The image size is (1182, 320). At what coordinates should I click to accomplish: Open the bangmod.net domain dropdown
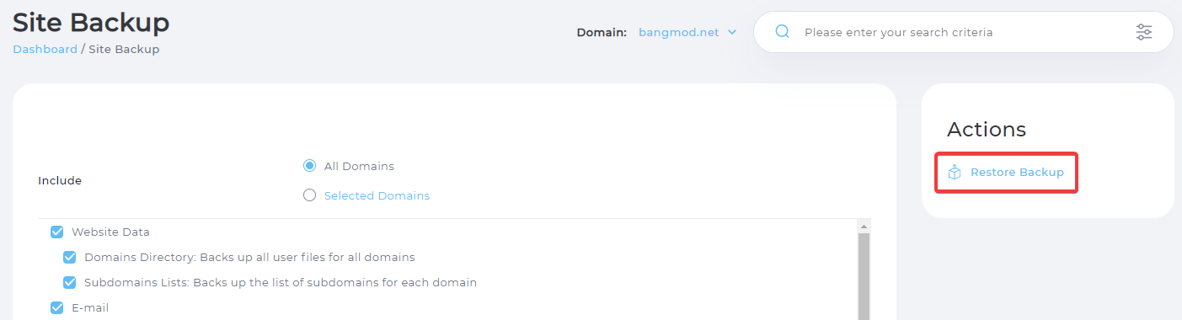pyautogui.click(x=687, y=32)
